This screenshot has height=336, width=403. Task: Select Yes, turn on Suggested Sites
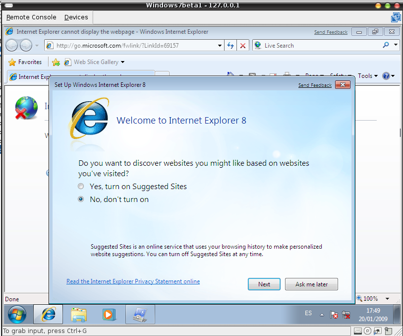tap(81, 186)
